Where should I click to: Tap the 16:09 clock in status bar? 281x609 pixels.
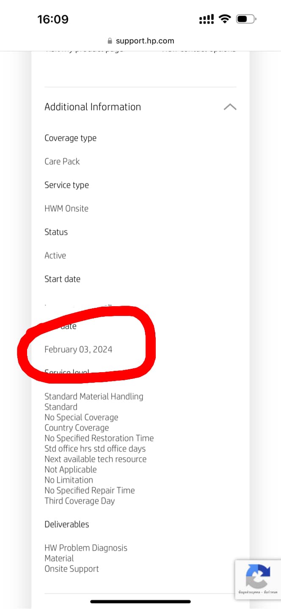[53, 19]
